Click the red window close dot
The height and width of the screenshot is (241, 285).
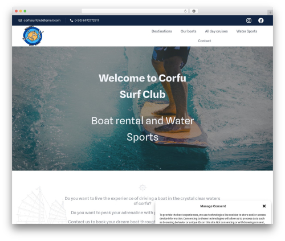coord(17,11)
